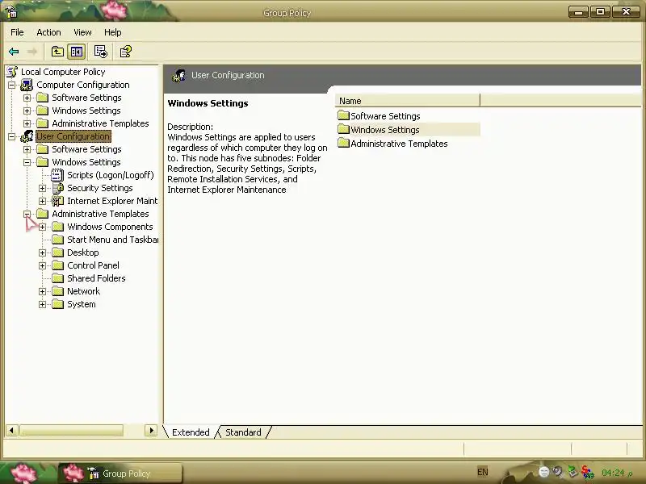The height and width of the screenshot is (484, 646).
Task: Expand the System node
Action: [42, 305]
